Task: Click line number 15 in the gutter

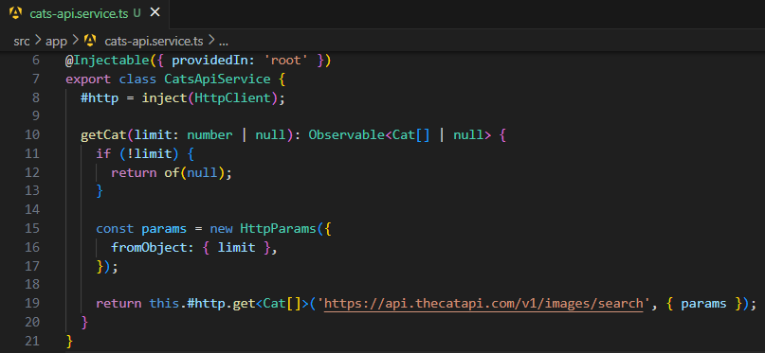Action: pos(31,229)
